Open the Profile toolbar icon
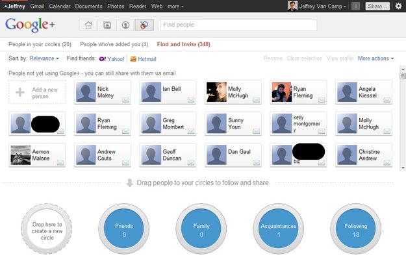This screenshot has width=406, height=263. [x=125, y=25]
